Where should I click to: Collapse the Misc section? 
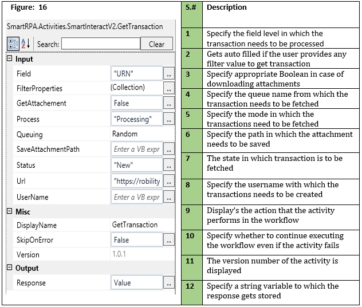click(x=9, y=212)
